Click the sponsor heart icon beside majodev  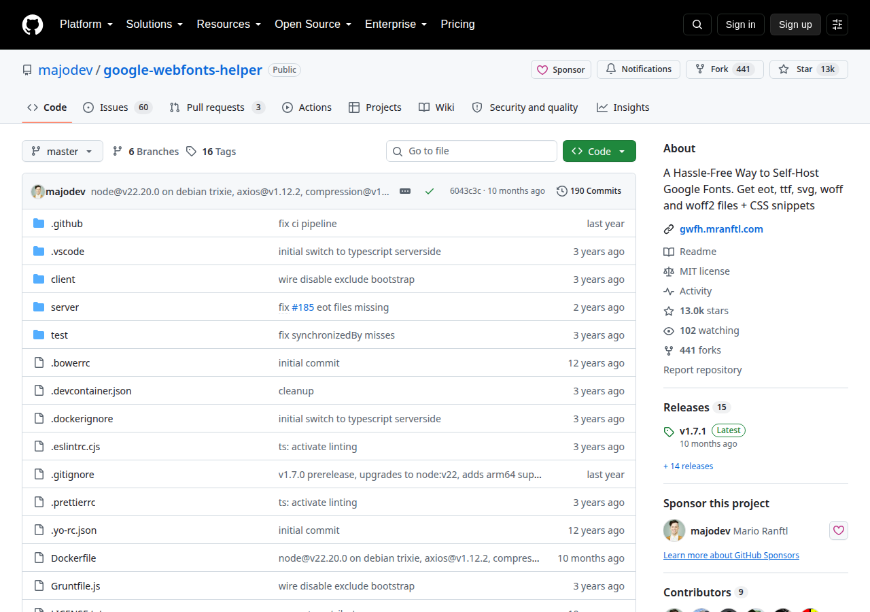(839, 530)
